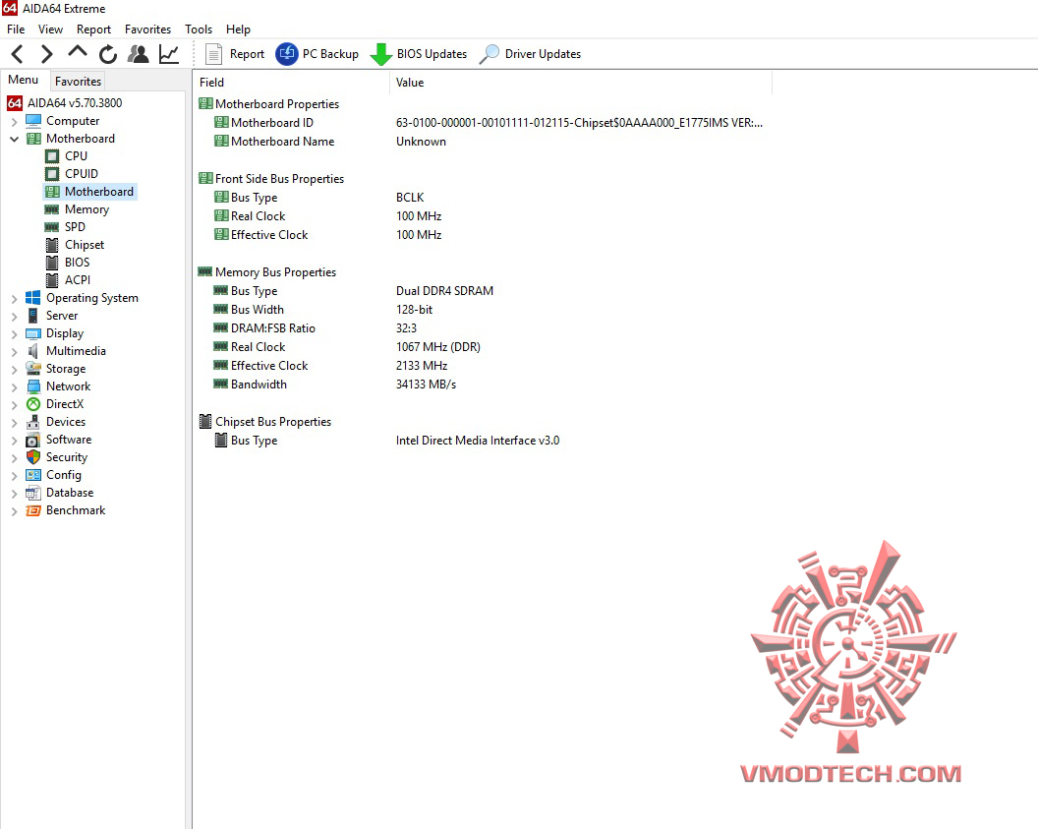
Task: Click the Field column header
Action: pos(291,83)
